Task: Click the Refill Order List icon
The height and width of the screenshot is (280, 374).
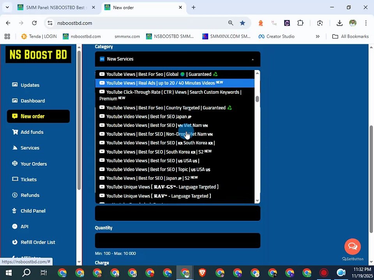Action: click(x=15, y=242)
